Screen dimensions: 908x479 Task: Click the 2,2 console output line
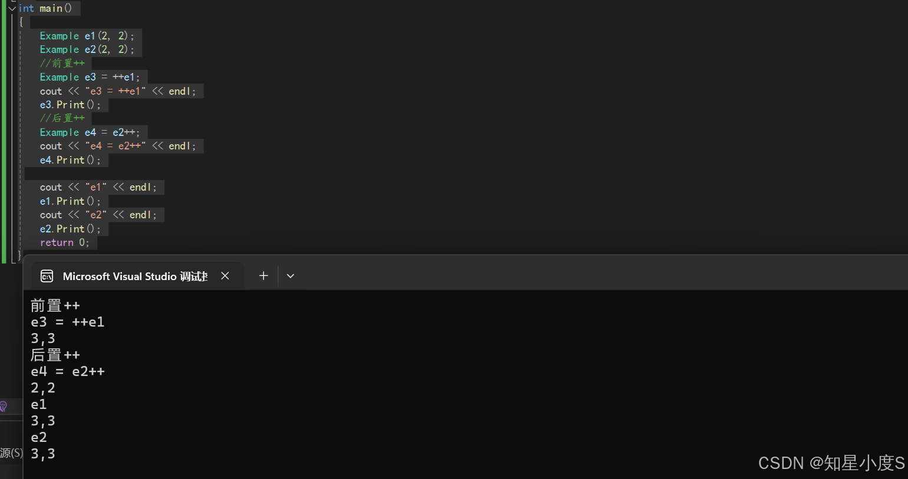43,388
